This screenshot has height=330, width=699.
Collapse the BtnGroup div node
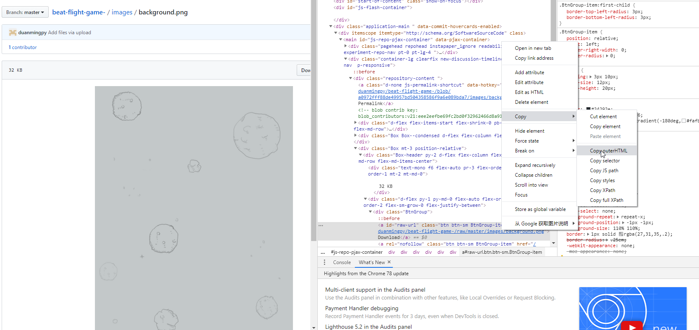371,212
